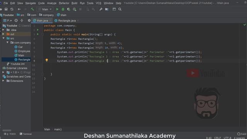This screenshot has height=139, width=247.
Task: Click the src breadcrumb
Action: 20,15
